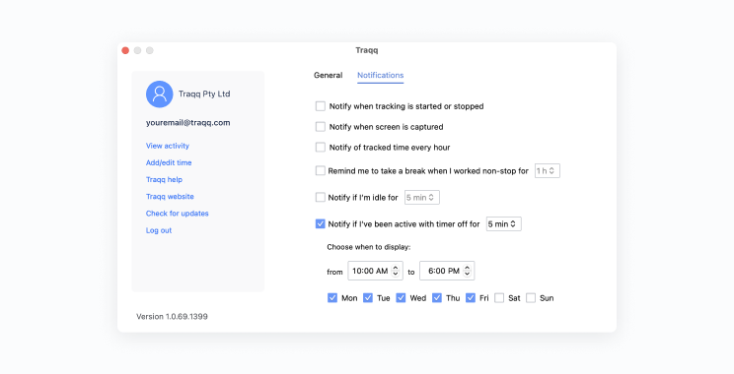Open the idle 5 min dropdown
Viewport: 734px width, 374px height.
(x=422, y=198)
